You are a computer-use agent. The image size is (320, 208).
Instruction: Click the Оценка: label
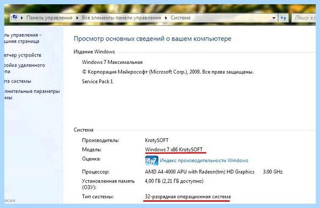point(91,159)
